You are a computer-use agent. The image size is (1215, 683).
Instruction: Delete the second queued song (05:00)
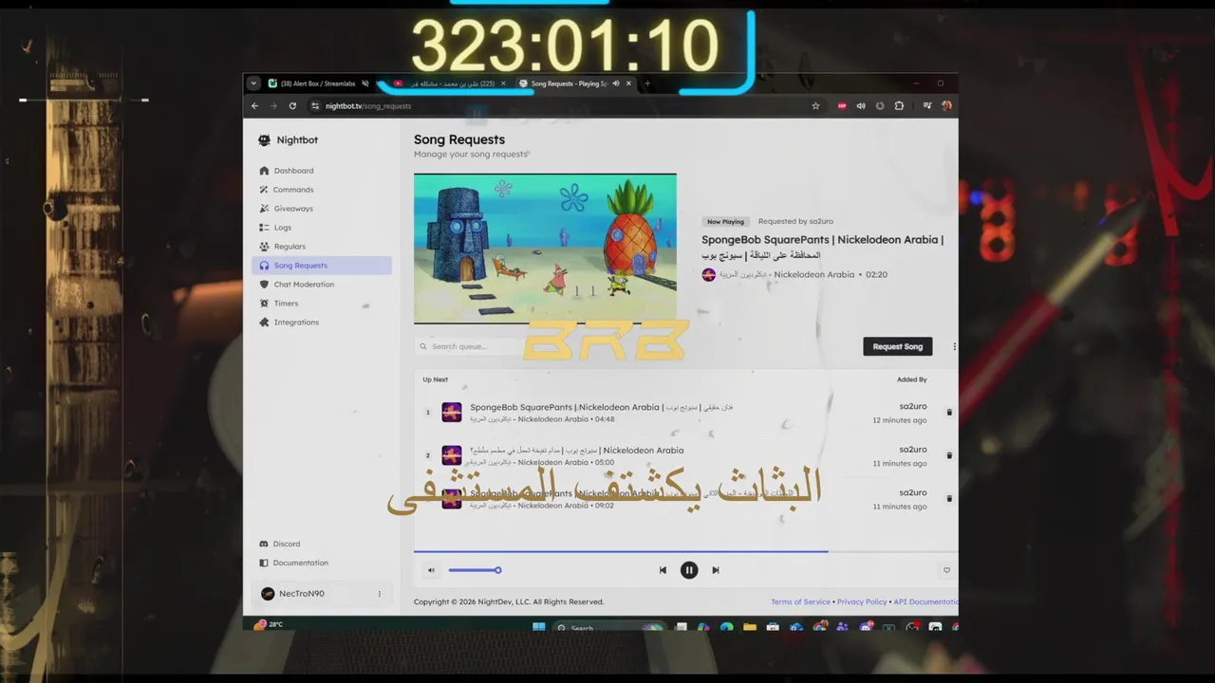949,455
